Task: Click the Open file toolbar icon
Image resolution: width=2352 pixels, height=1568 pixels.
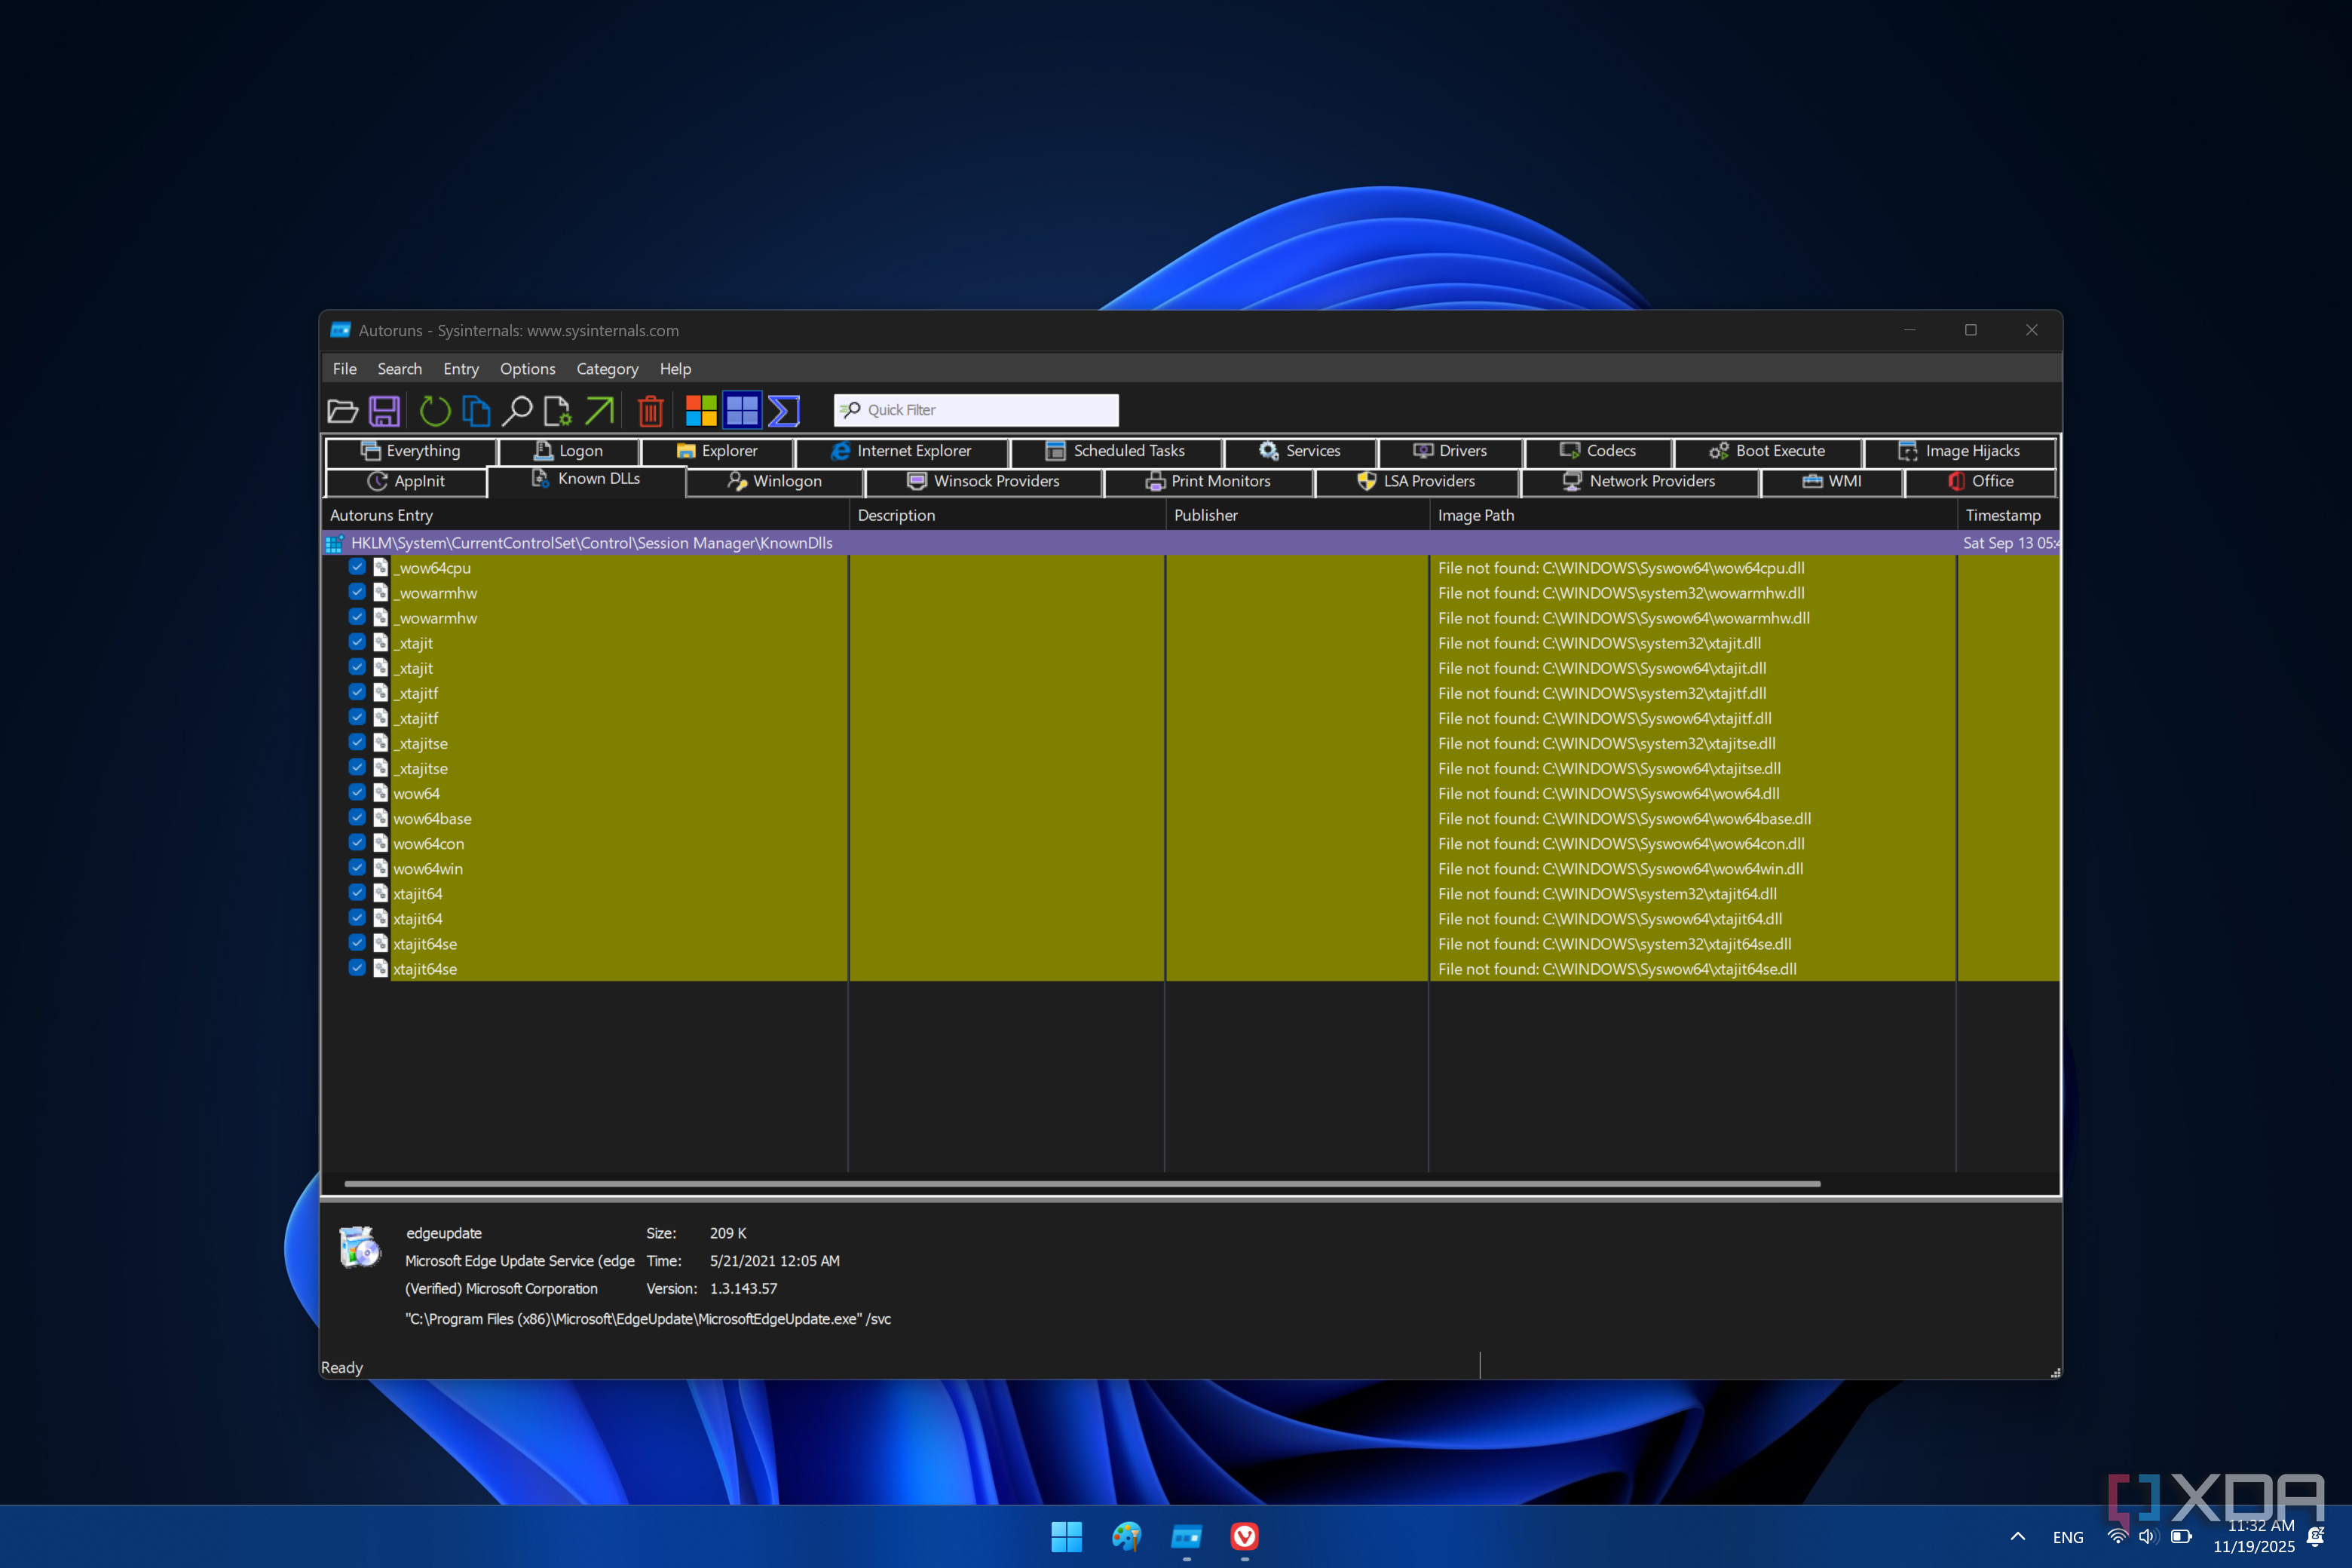Action: 342,410
